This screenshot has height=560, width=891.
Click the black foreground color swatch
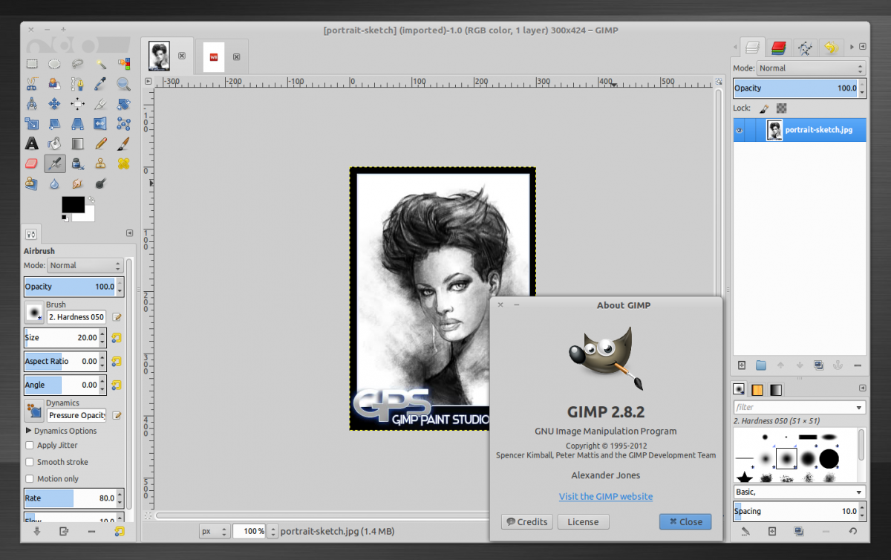point(72,204)
